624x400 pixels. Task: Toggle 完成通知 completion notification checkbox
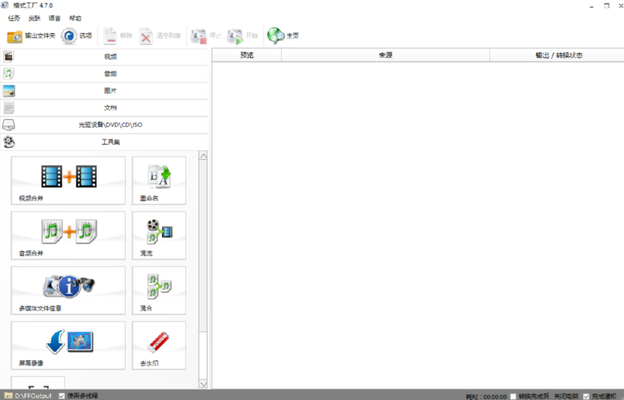pos(585,397)
